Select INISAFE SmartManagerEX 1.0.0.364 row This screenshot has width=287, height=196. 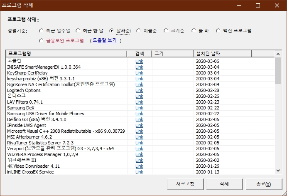pyautogui.click(x=140, y=67)
